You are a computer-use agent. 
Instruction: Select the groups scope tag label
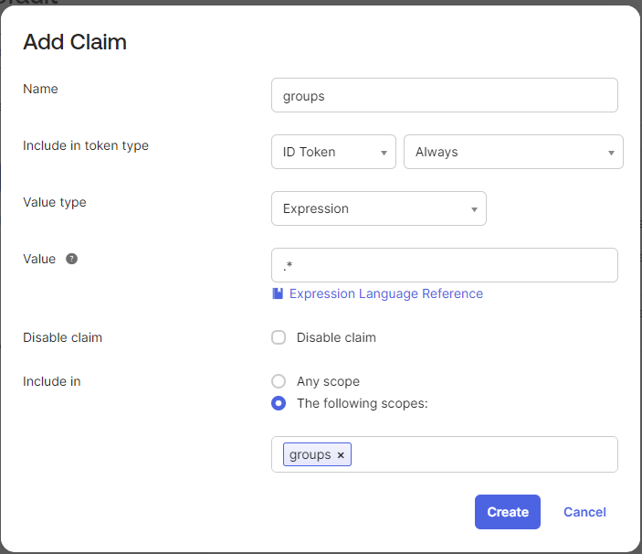310,455
